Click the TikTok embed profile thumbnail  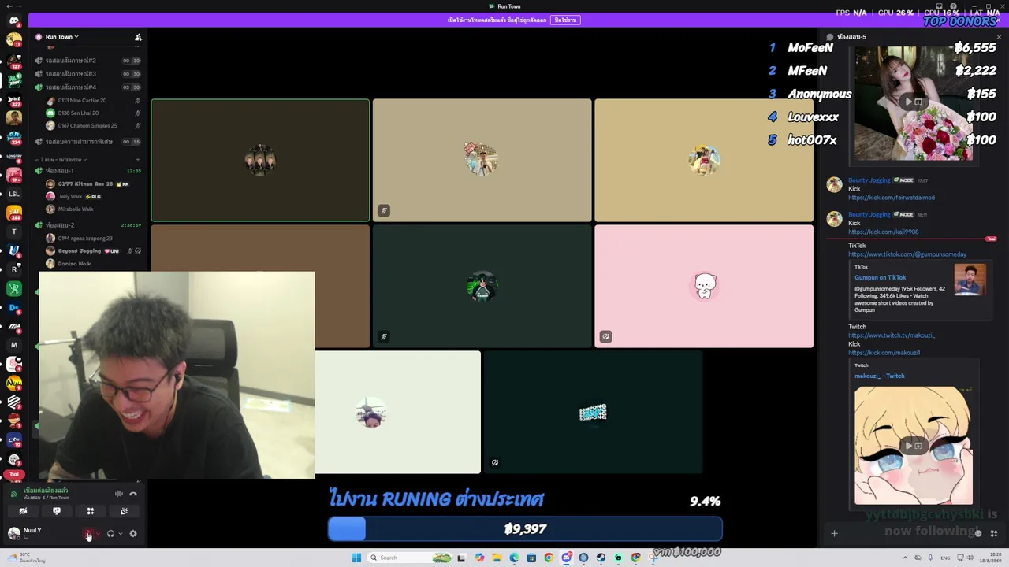970,280
